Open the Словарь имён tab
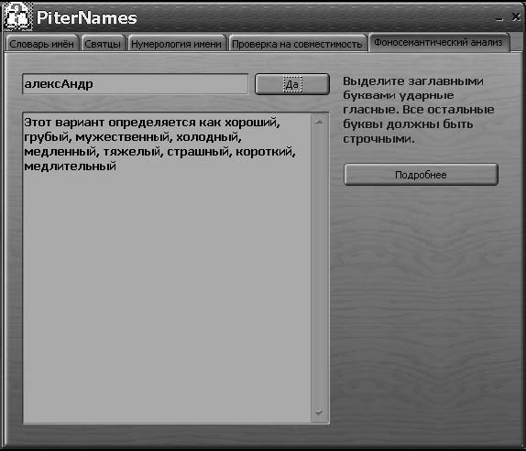526x451 pixels. 41,44
